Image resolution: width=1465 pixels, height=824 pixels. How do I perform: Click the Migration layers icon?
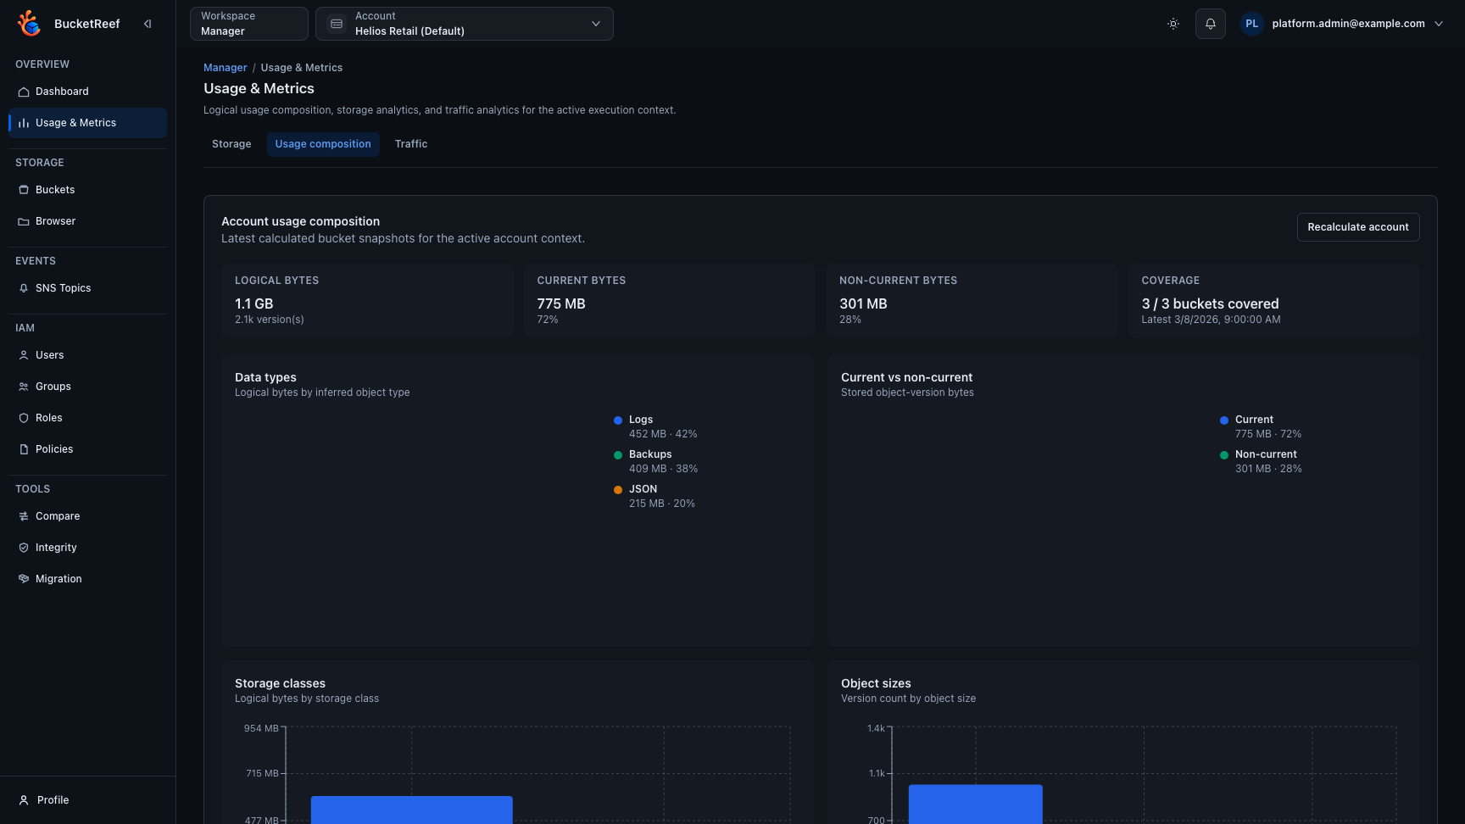(x=24, y=579)
